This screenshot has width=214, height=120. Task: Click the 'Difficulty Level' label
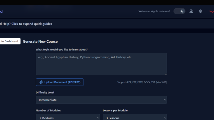[45, 93]
